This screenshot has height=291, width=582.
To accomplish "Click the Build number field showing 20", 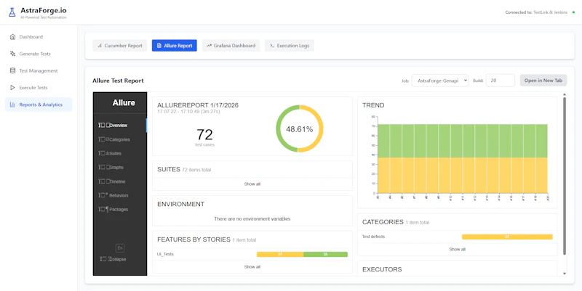I will pos(500,81).
